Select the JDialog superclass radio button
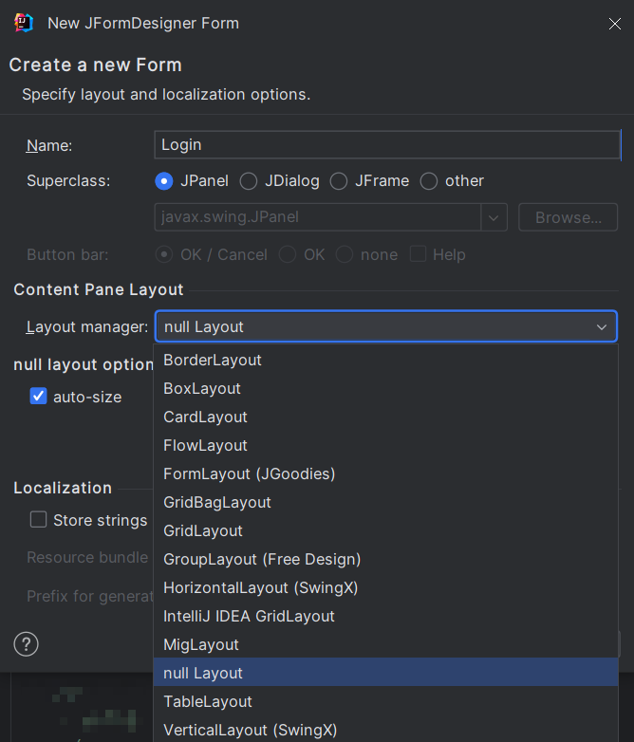 pyautogui.click(x=249, y=180)
